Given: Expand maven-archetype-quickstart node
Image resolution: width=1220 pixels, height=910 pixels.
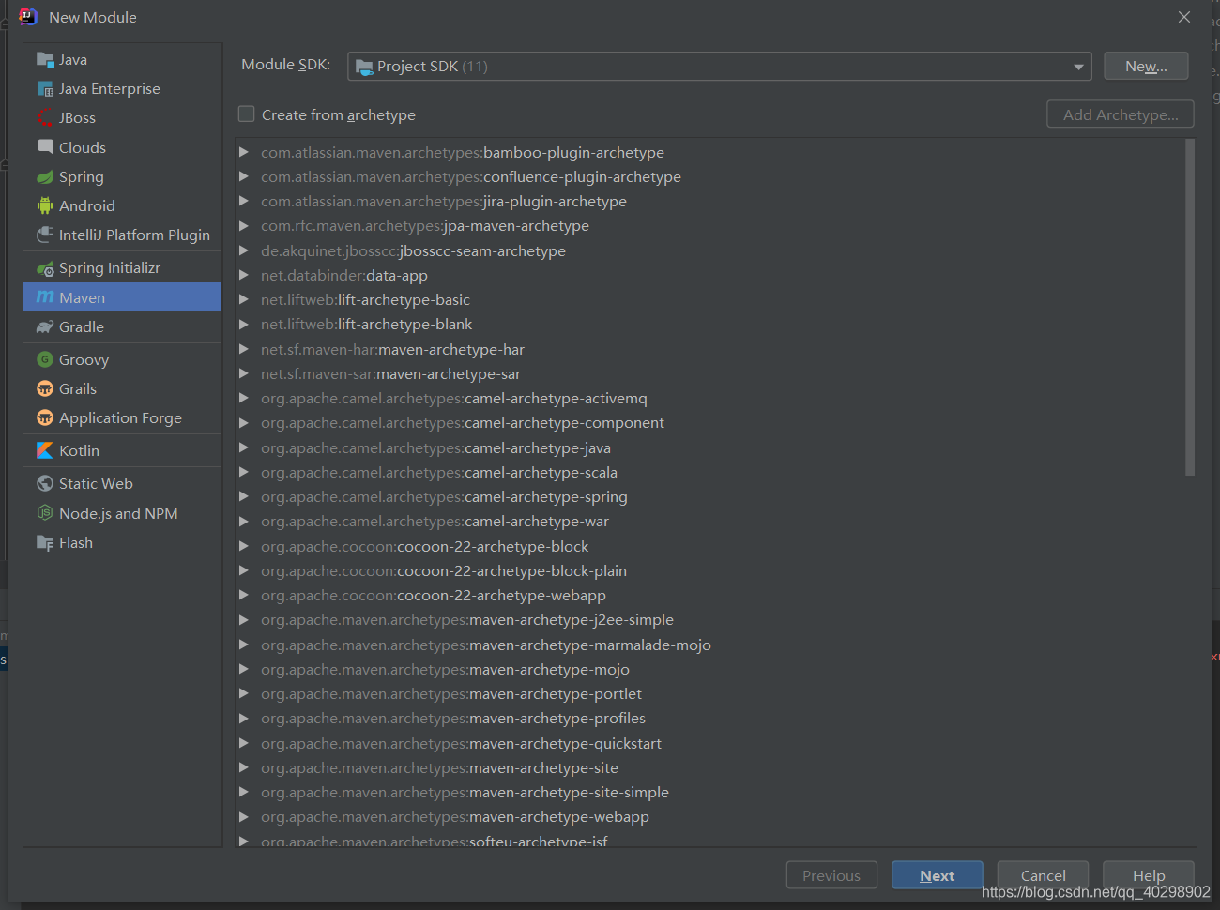Looking at the screenshot, I should 244,743.
